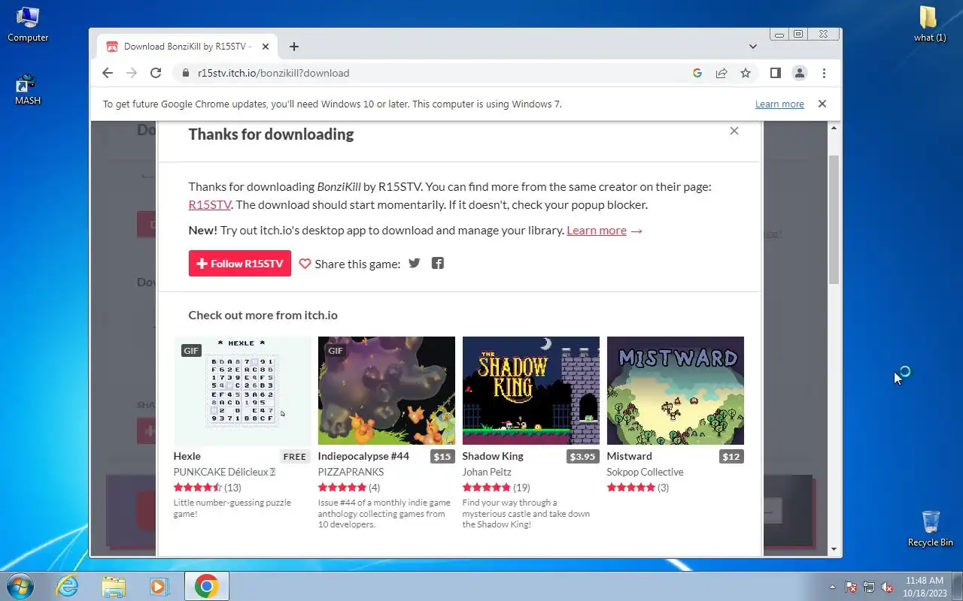963x601 pixels.
Task: Click the Hexle title link
Action: [187, 456]
